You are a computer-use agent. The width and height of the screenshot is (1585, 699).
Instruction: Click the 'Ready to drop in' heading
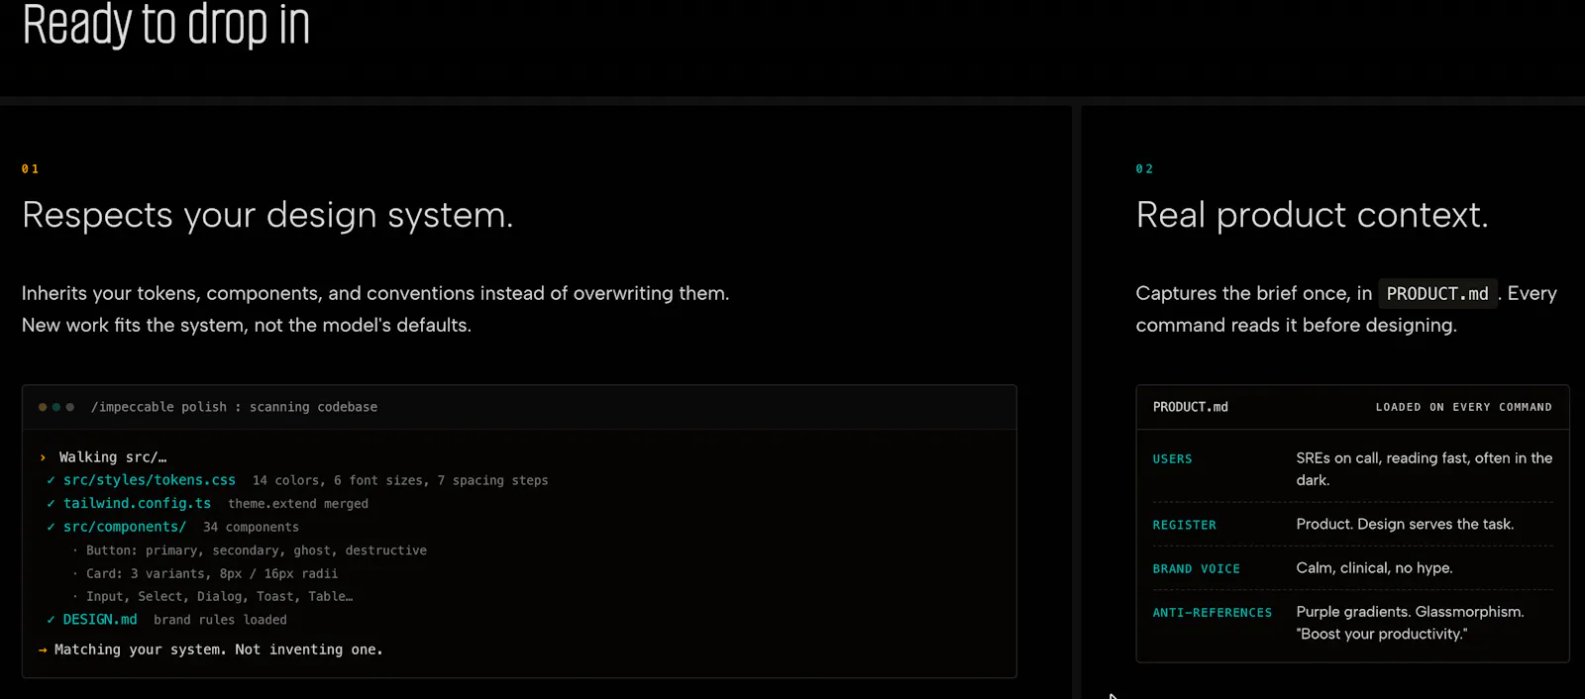(165, 24)
